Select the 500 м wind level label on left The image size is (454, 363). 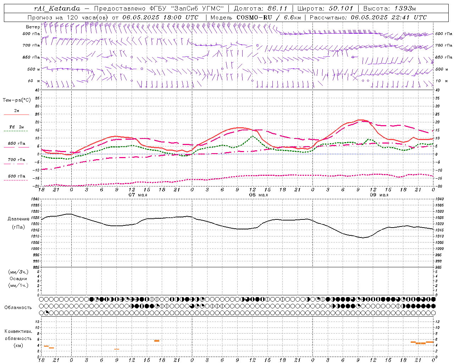pos(34,69)
